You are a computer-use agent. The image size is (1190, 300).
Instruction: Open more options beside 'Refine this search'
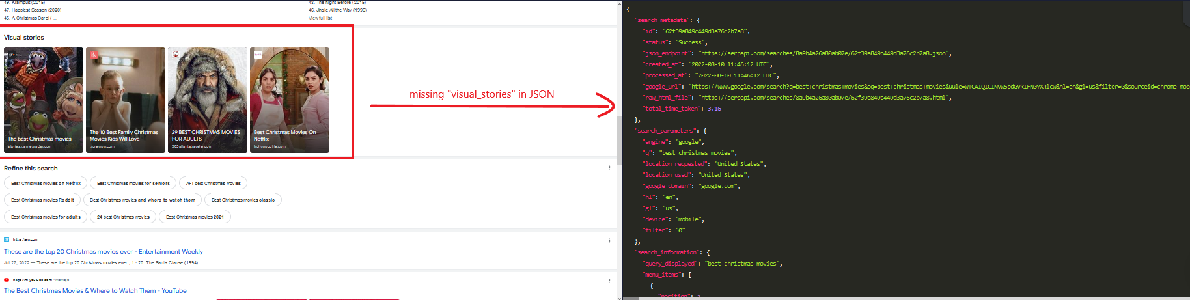pos(609,168)
